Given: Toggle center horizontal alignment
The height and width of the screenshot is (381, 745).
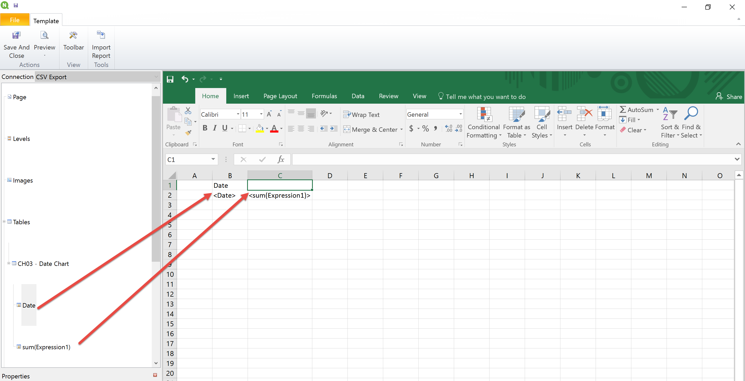Looking at the screenshot, I should pyautogui.click(x=301, y=129).
